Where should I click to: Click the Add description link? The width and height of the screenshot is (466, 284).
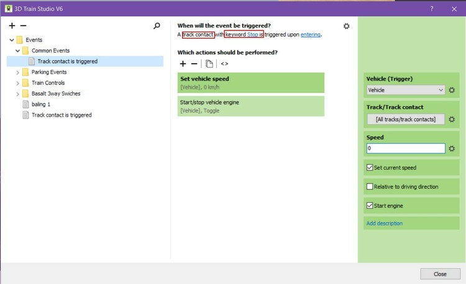[x=384, y=223]
